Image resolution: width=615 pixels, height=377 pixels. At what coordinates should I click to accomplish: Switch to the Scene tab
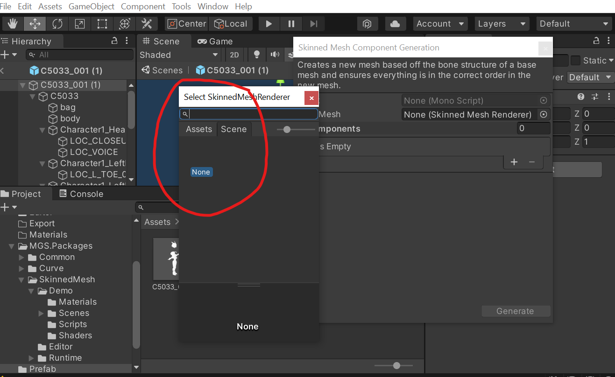[162, 41]
